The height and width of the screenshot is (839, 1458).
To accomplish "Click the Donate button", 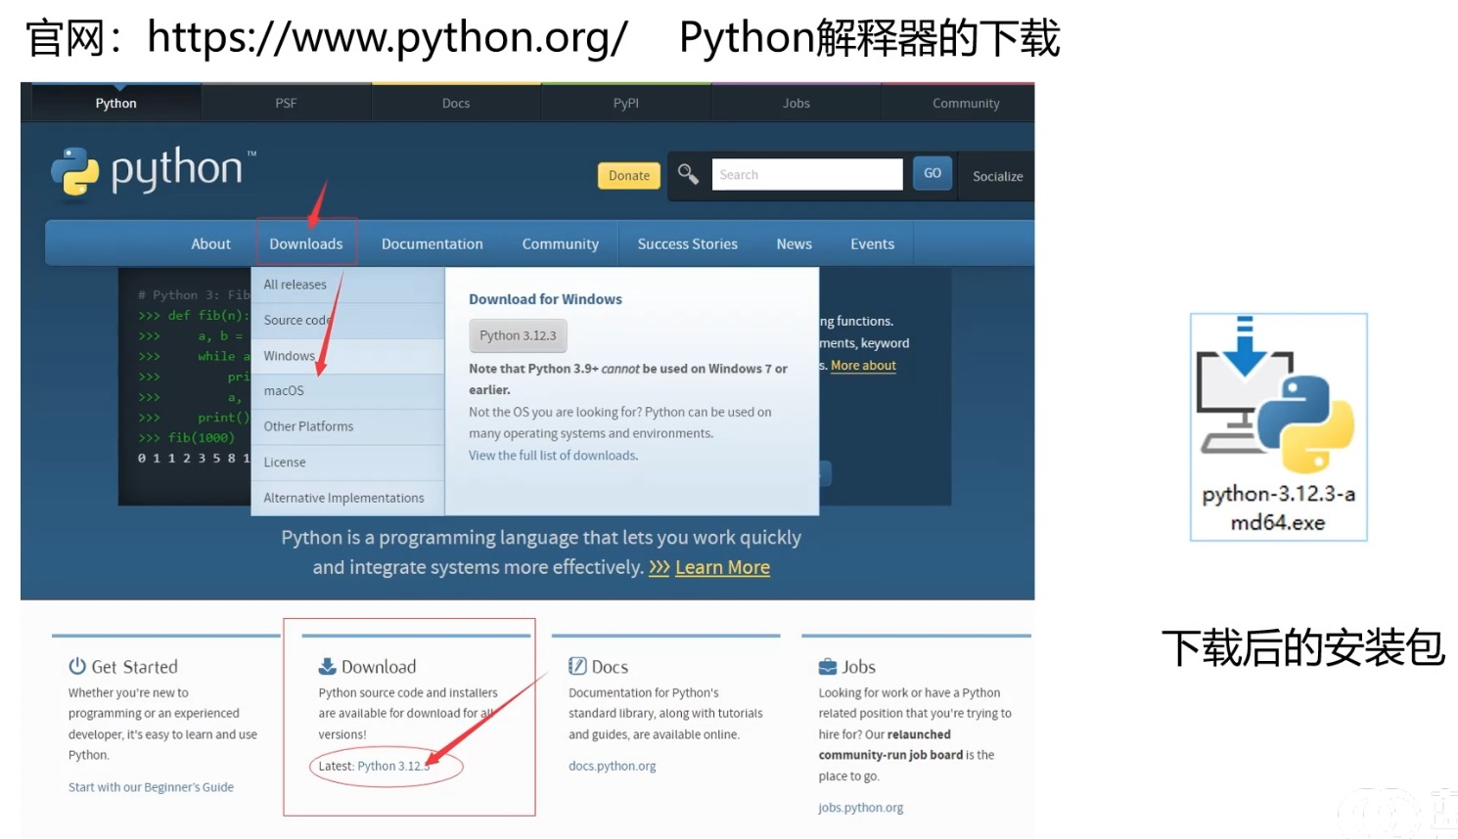I will point(629,175).
